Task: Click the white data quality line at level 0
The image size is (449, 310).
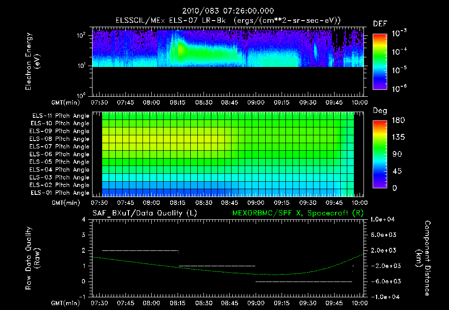Action: coord(304,282)
